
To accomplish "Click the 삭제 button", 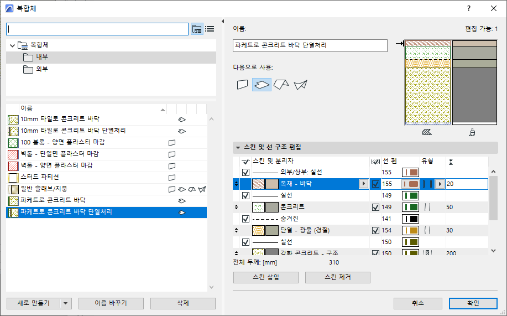I will point(182,303).
